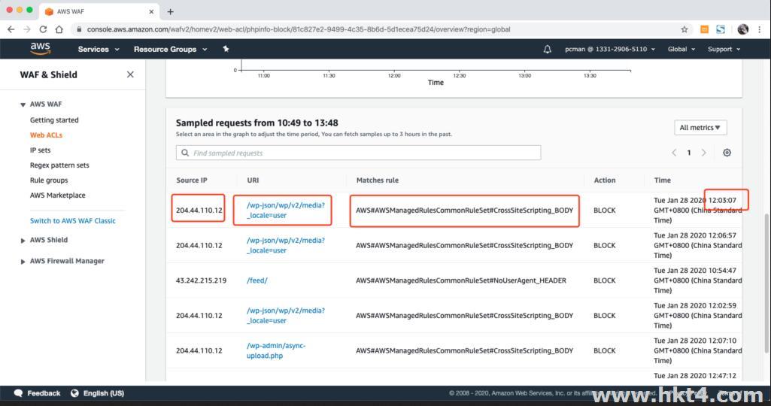Open IP sets in sidebar
The image size is (771, 406).
(40, 150)
